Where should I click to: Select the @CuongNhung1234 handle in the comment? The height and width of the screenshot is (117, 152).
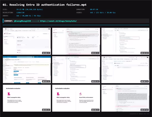(x=23, y=21)
